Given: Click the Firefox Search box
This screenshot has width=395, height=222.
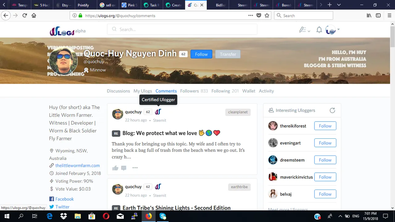Looking at the screenshot, I should (x=304, y=15).
